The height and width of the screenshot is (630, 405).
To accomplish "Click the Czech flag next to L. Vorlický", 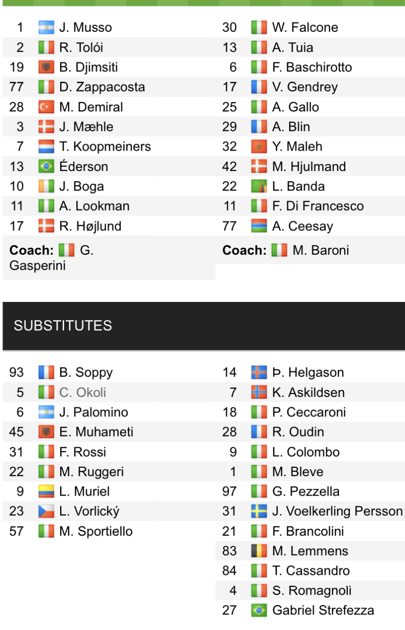I will pos(46,512).
